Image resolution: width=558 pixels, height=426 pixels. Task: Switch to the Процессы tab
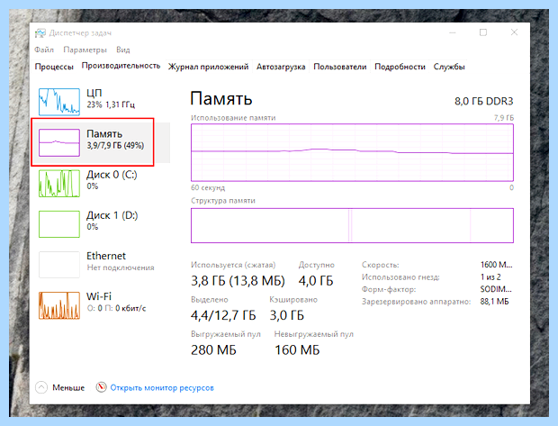[54, 67]
